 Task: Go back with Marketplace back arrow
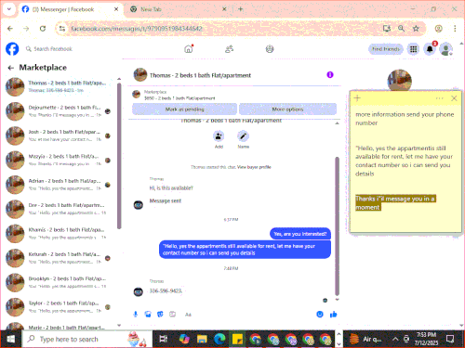tap(11, 68)
